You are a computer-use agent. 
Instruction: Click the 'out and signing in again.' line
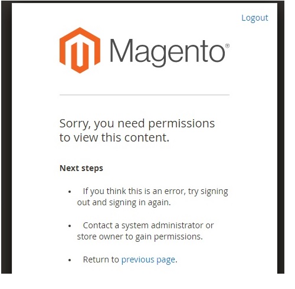pyautogui.click(x=124, y=202)
